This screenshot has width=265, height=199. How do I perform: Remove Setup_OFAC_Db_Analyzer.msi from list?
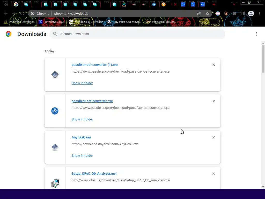point(214,174)
